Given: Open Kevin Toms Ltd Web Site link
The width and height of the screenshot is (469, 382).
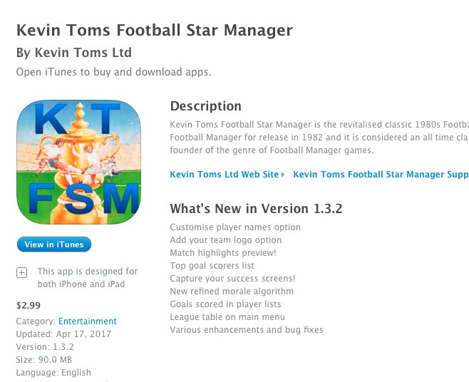Looking at the screenshot, I should tap(224, 175).
